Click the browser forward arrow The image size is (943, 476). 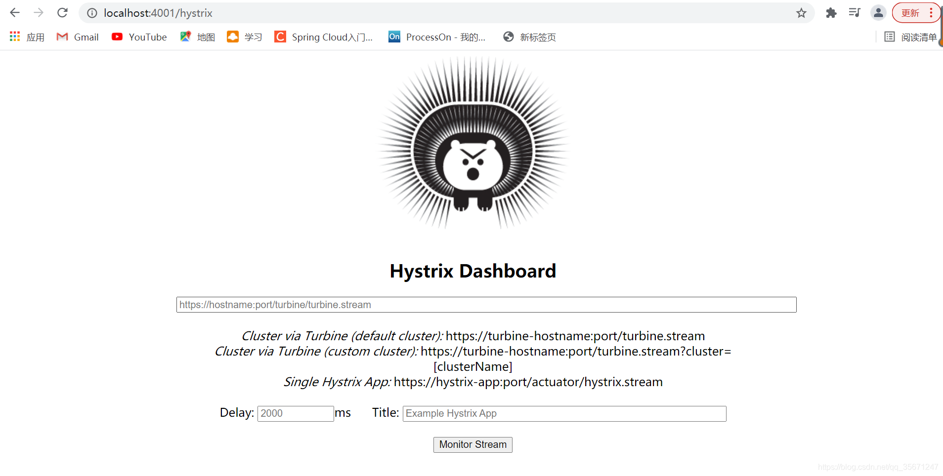tap(39, 13)
